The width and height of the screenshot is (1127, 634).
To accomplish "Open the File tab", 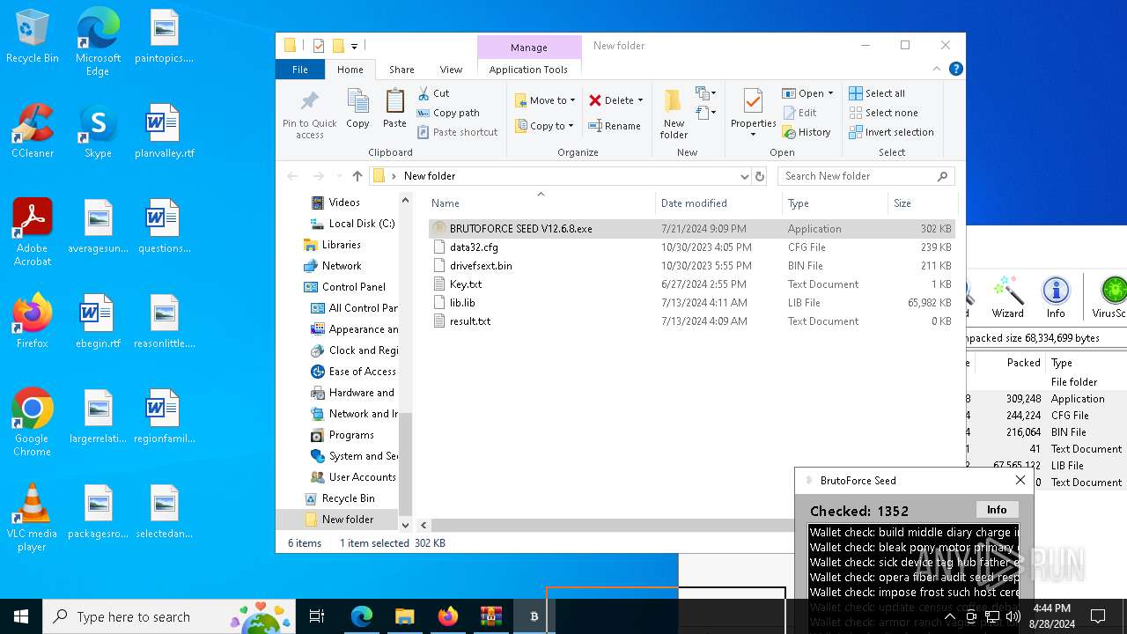I will [300, 70].
